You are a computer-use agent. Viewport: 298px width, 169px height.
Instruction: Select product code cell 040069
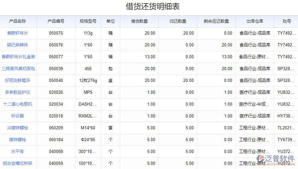click(56, 151)
